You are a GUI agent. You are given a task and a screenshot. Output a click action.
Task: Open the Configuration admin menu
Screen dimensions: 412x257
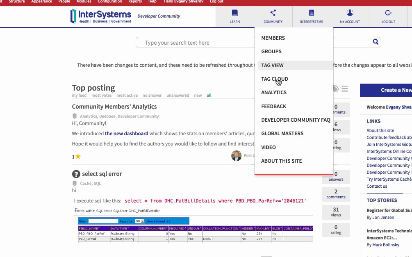click(110, 2)
